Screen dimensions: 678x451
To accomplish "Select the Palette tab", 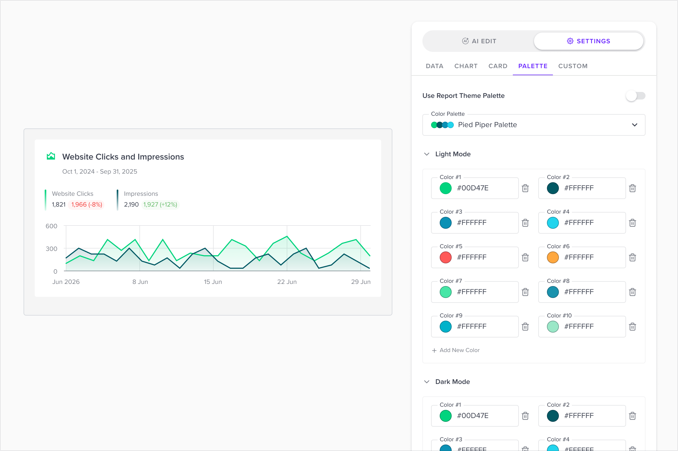I will (533, 66).
